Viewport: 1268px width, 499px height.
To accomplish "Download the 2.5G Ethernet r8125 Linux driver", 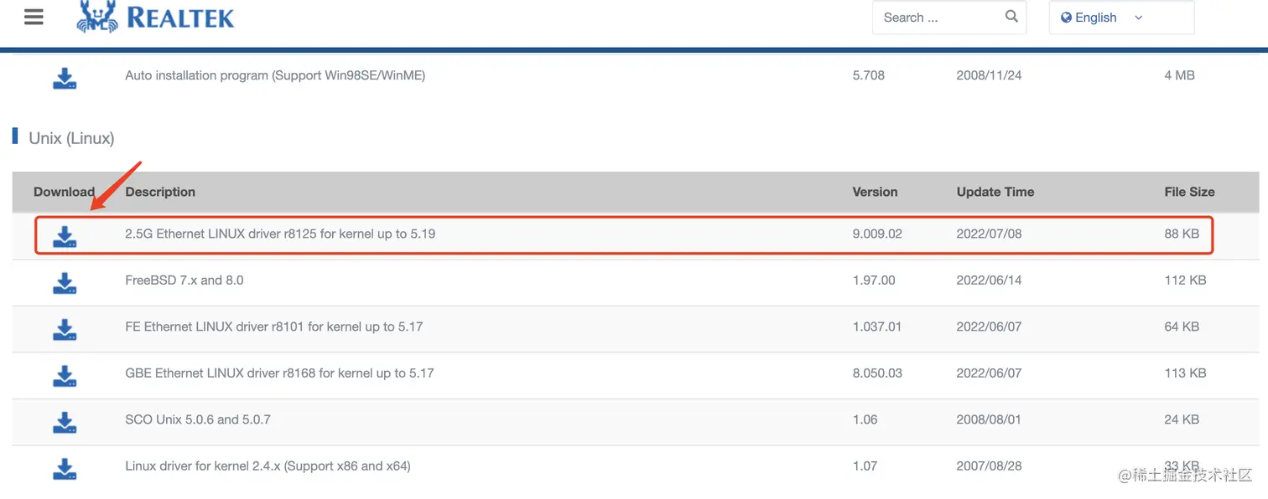I will [x=65, y=237].
